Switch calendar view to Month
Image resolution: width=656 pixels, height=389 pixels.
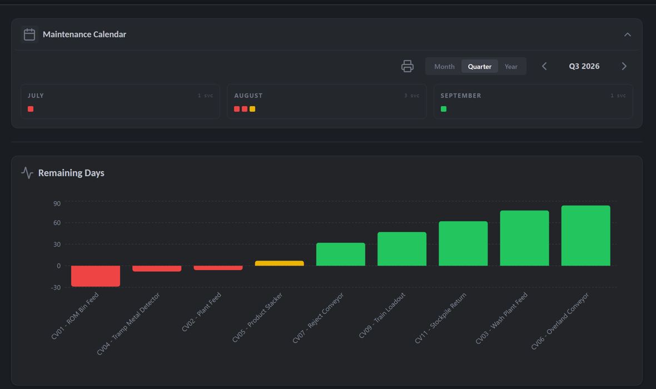[x=444, y=67]
